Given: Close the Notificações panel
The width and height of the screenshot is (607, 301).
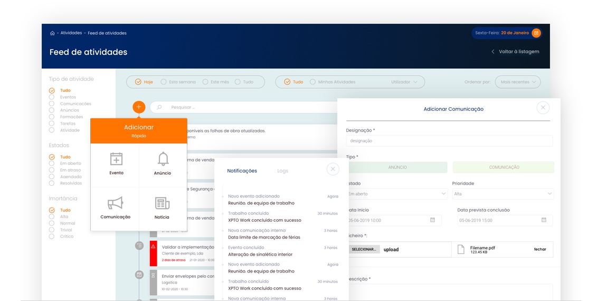Looking at the screenshot, I should coord(333,170).
